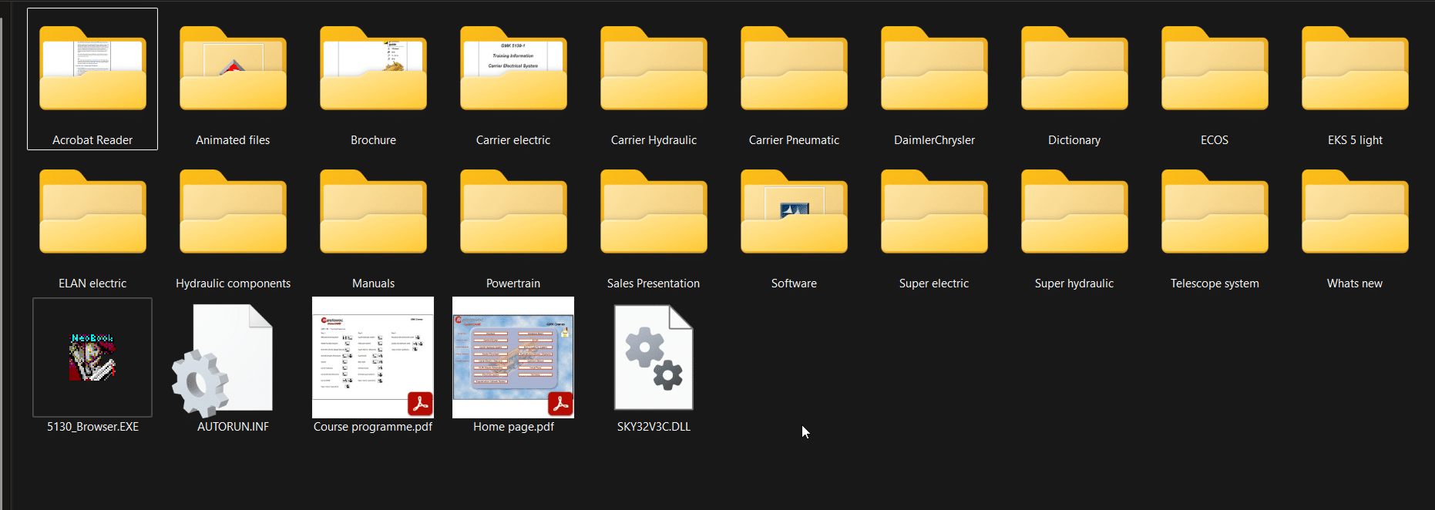
Task: Click the 'Carrier Pneumatic' label
Action: 794,140
